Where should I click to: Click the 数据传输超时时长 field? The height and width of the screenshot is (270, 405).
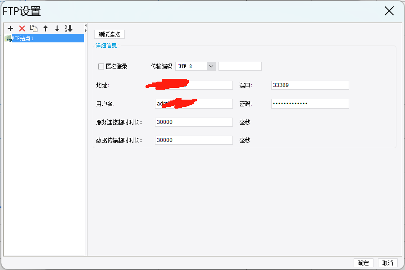coord(194,140)
